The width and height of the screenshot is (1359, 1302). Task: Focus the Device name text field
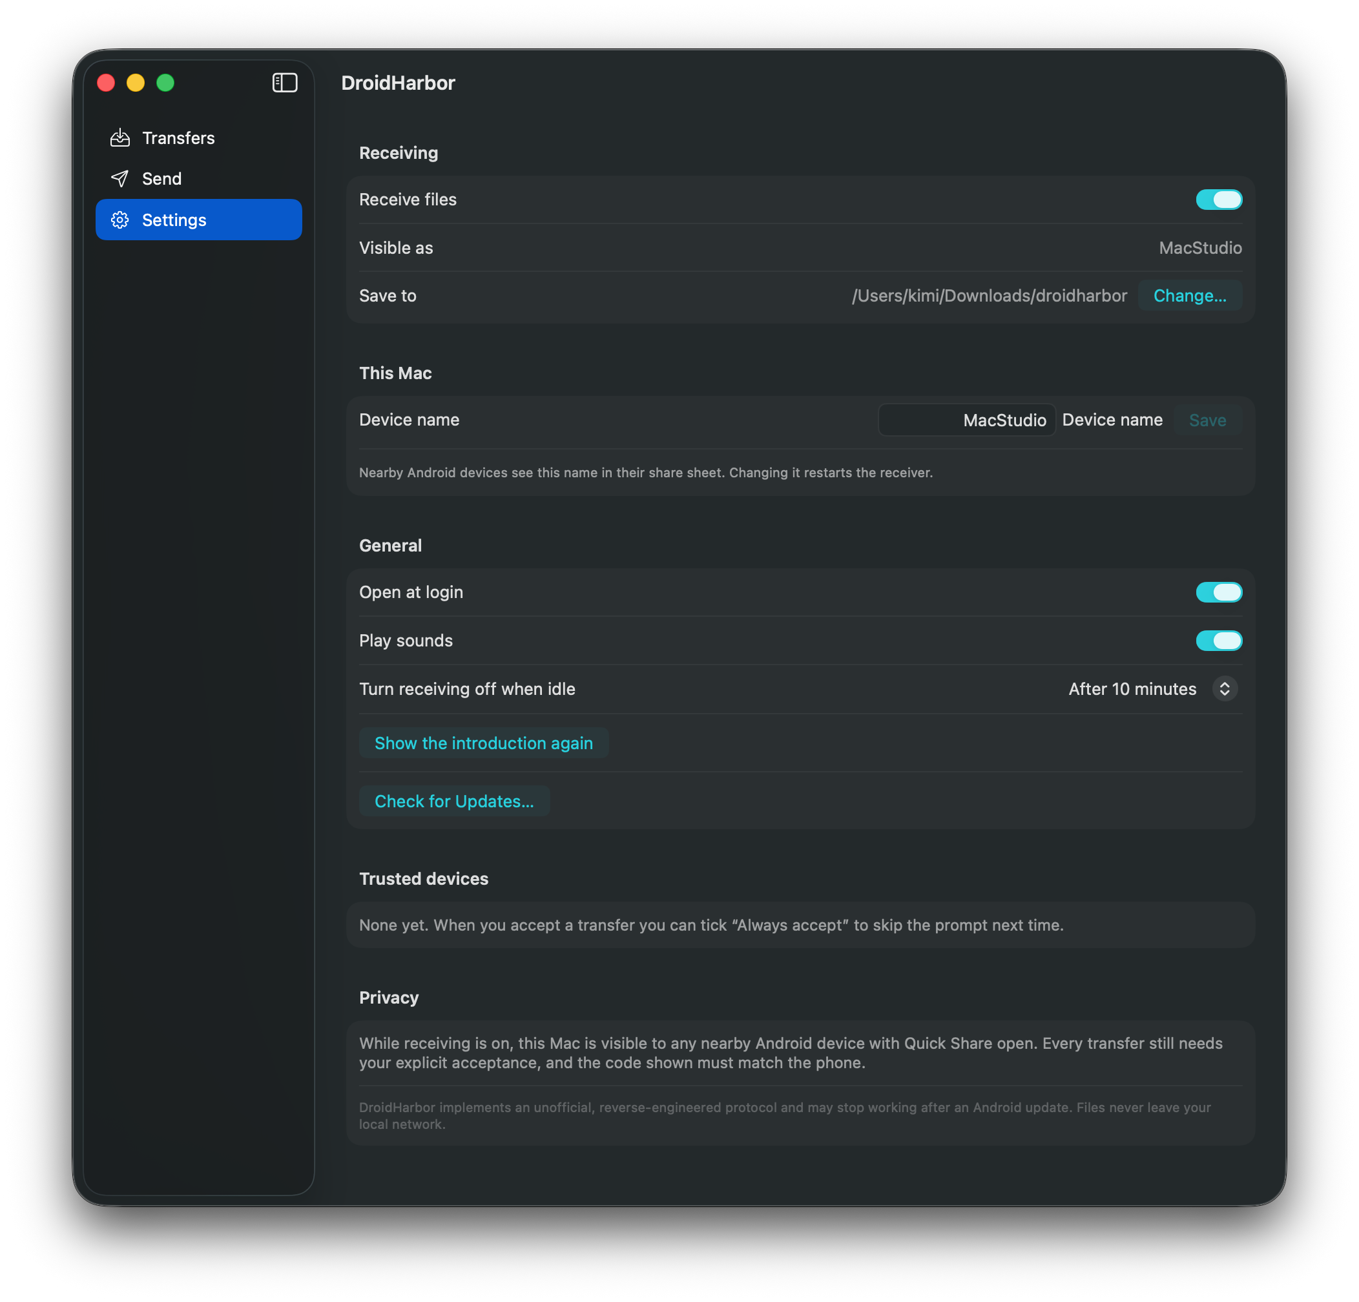click(x=966, y=420)
